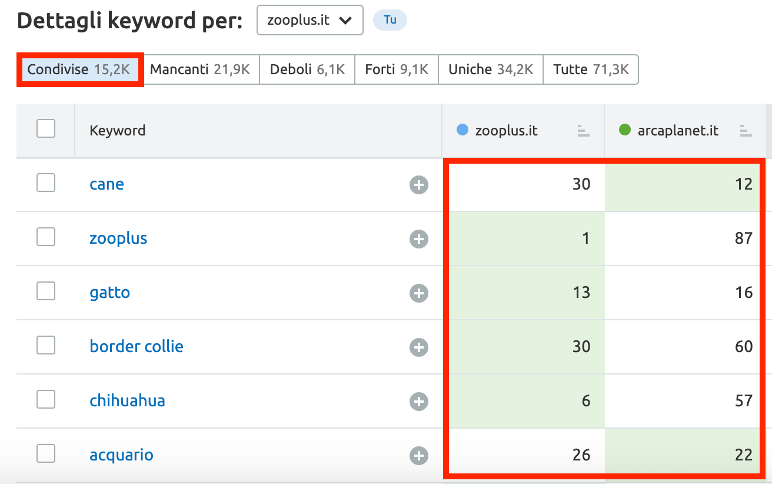Click arcaplanet.it column header text
The height and width of the screenshot is (484, 772).
point(678,131)
